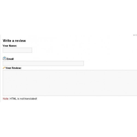
Task: Click the word "translated!" in the note
Action: 31,99
